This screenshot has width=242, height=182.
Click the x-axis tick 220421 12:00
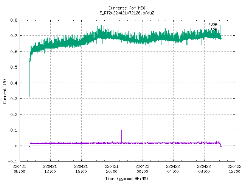pyautogui.click(x=50, y=169)
